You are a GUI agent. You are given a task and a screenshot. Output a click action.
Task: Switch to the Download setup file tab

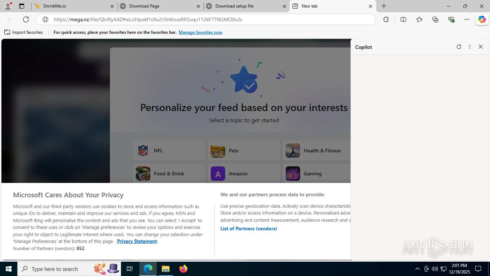pyautogui.click(x=246, y=6)
